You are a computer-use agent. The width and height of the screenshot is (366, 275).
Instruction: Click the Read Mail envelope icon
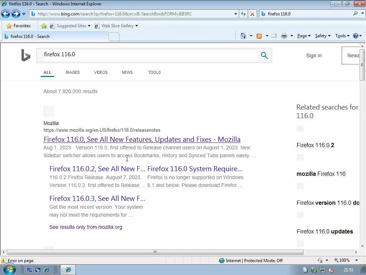coord(274,36)
